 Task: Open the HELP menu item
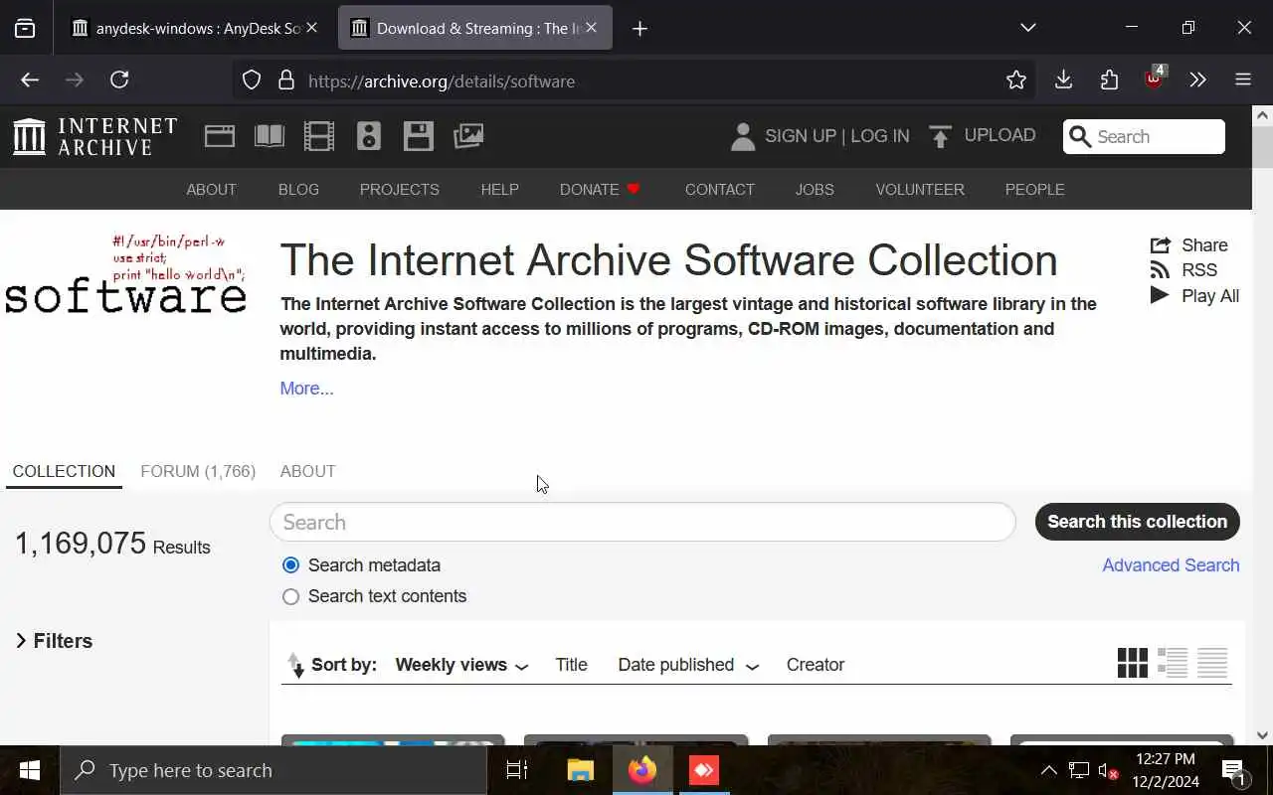point(499,189)
